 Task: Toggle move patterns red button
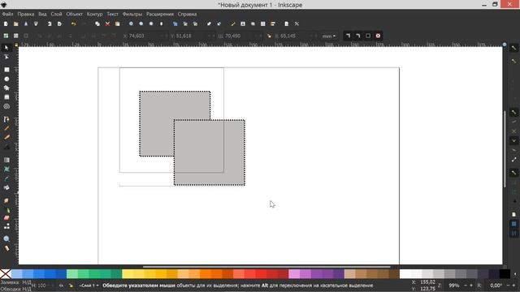pyautogui.click(x=378, y=36)
